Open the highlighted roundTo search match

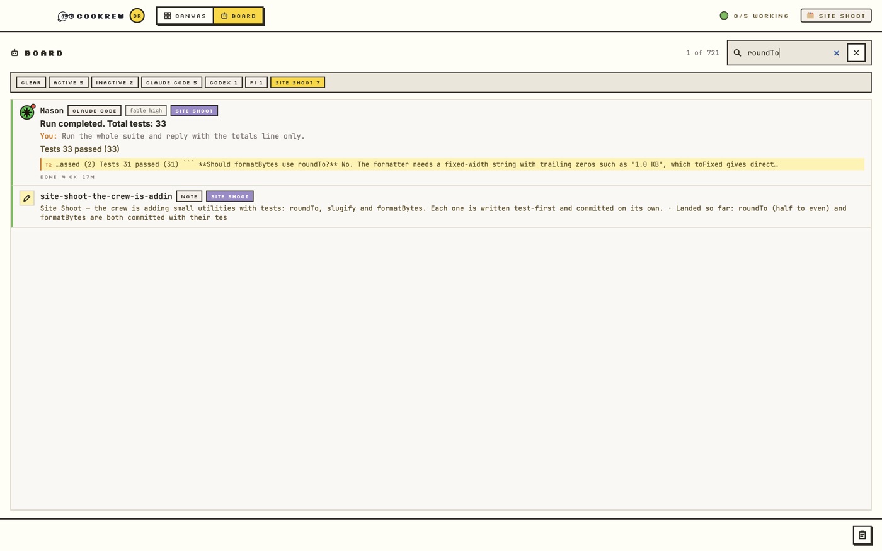(x=452, y=164)
